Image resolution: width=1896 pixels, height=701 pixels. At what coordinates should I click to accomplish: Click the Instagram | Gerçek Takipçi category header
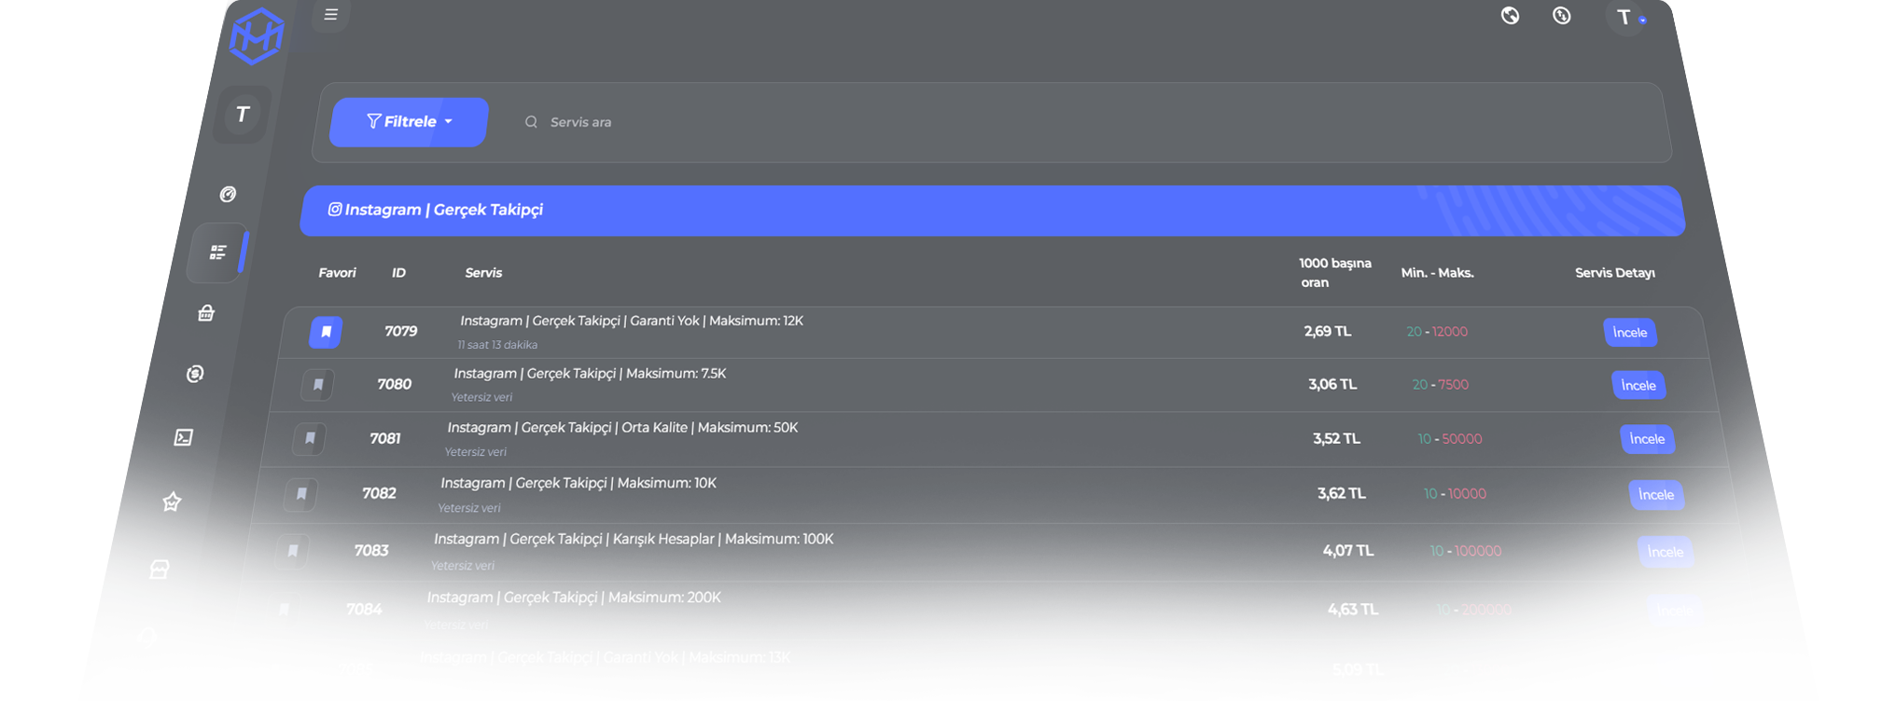992,211
